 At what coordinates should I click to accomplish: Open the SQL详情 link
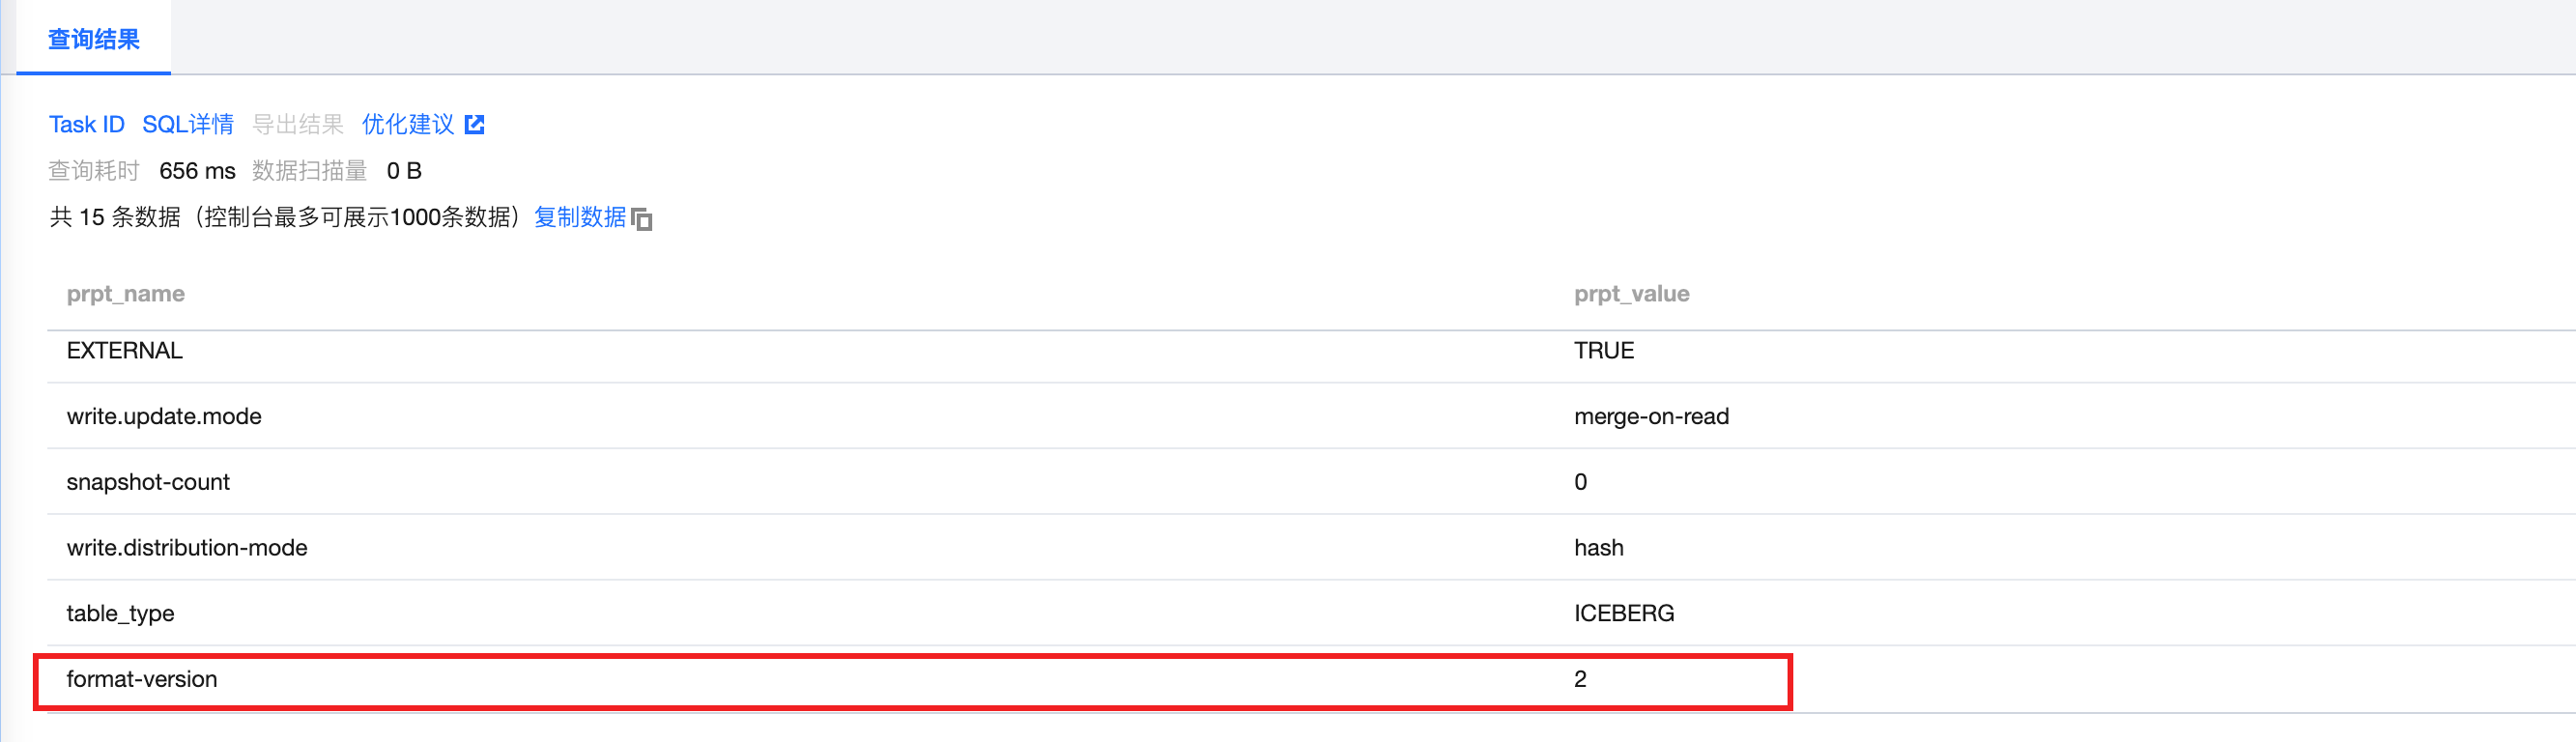[x=188, y=124]
